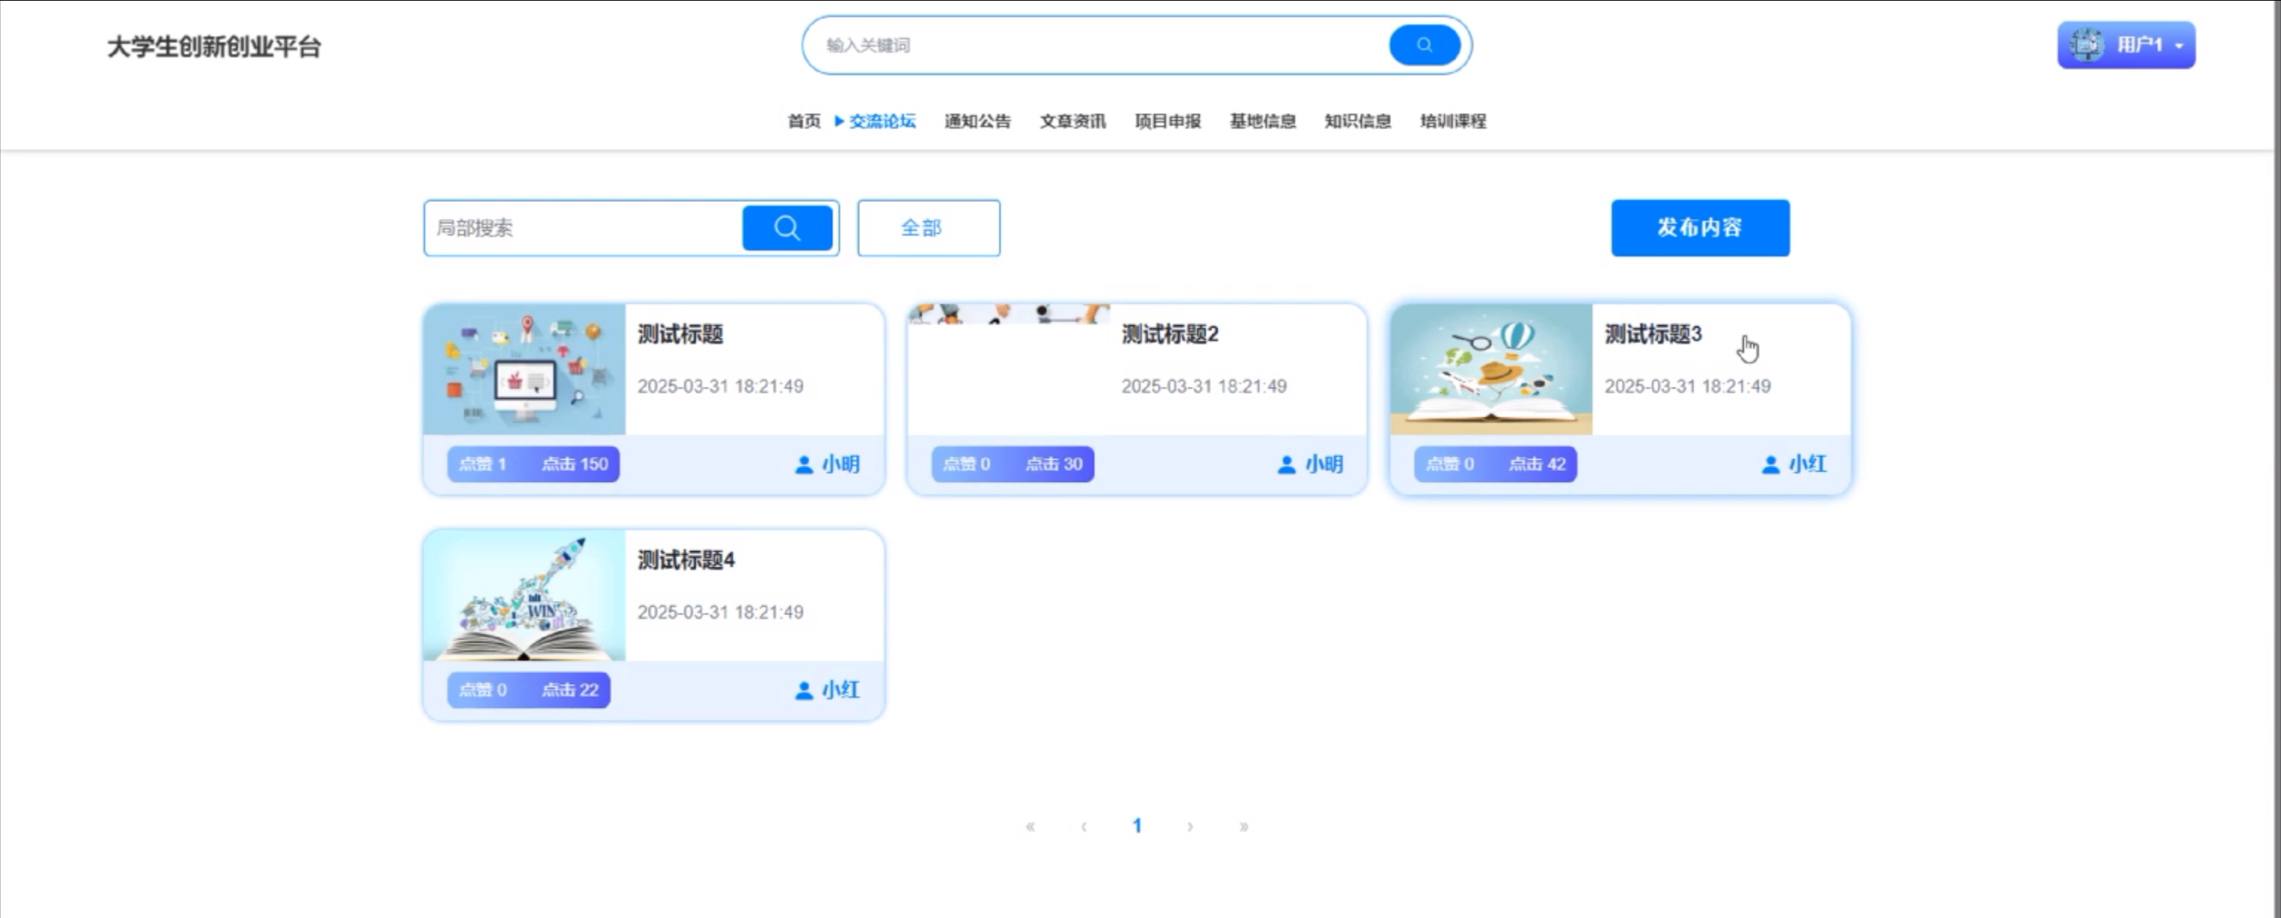2281x918 pixels.
Task: Switch to the 项目申报 nav tab
Action: coord(1167,121)
